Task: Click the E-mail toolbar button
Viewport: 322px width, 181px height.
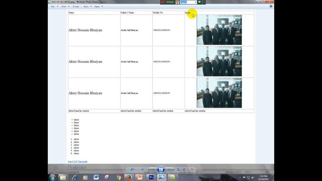Action: tap(76, 7)
